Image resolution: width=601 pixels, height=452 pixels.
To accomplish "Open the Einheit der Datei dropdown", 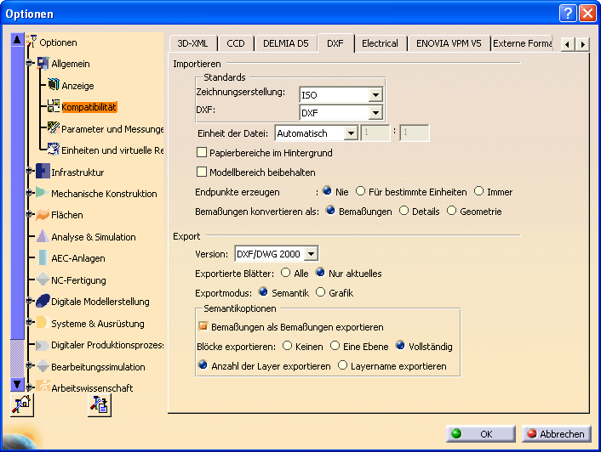I will [x=350, y=133].
